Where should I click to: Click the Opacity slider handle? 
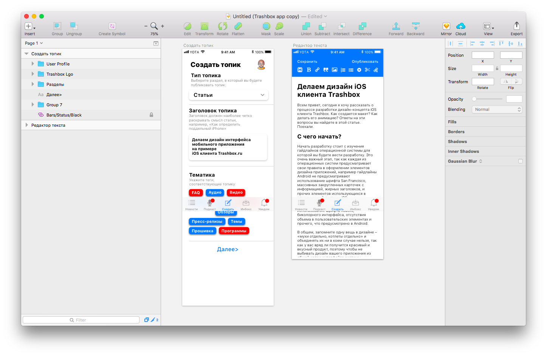(x=474, y=99)
